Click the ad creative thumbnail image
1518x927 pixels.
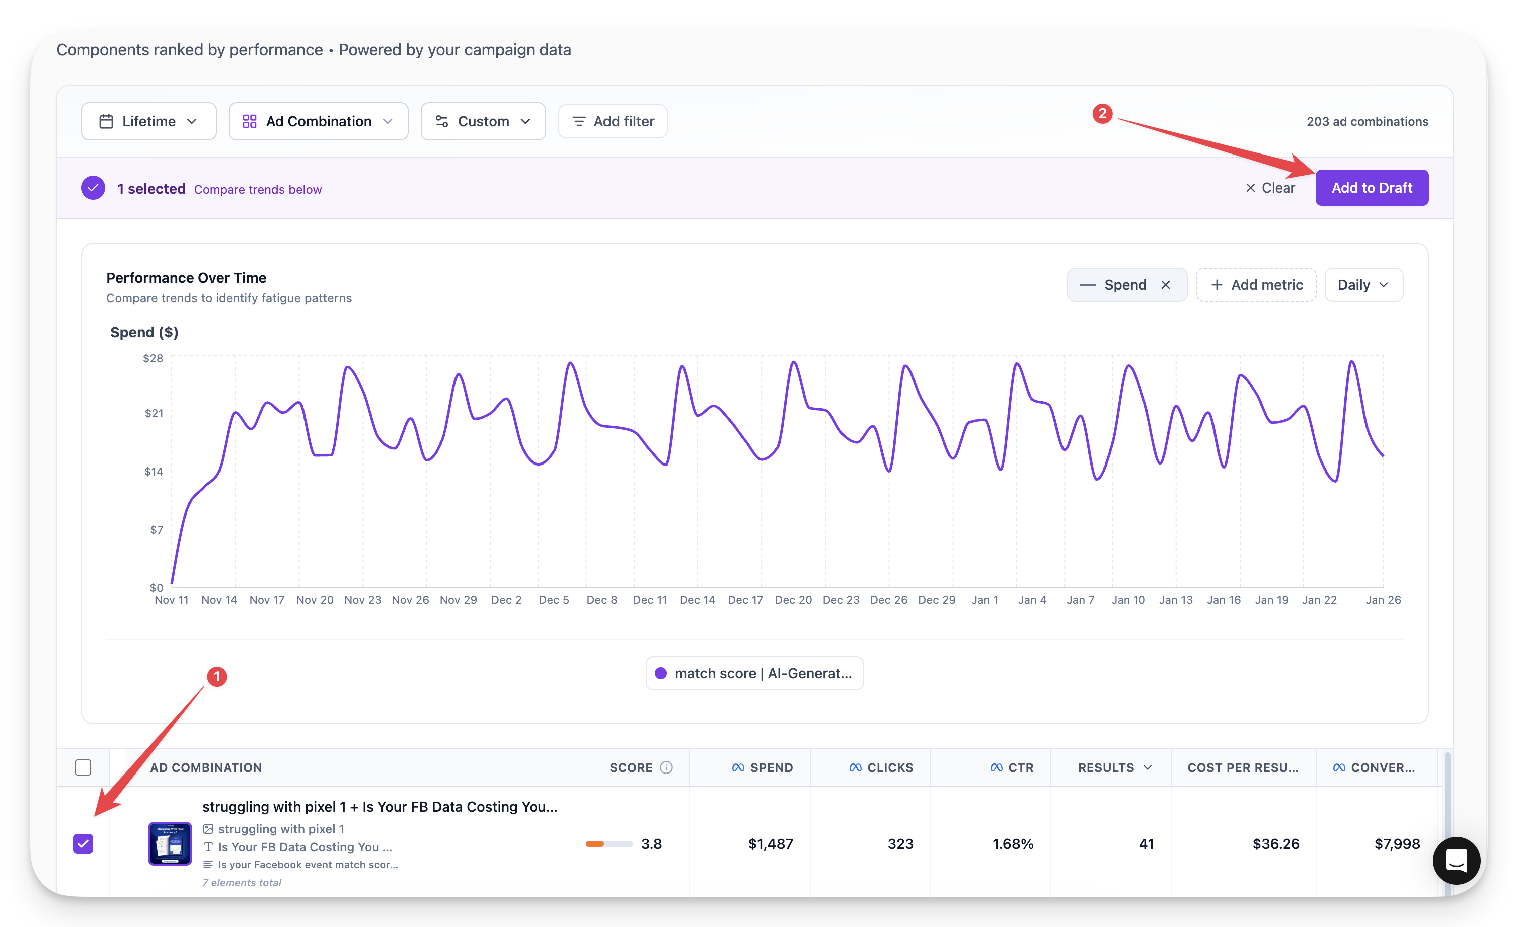tap(170, 843)
